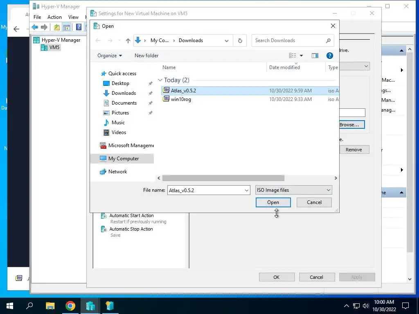The width and height of the screenshot is (419, 314).
Task: Open Documents in navigation pane
Action: coord(124,103)
